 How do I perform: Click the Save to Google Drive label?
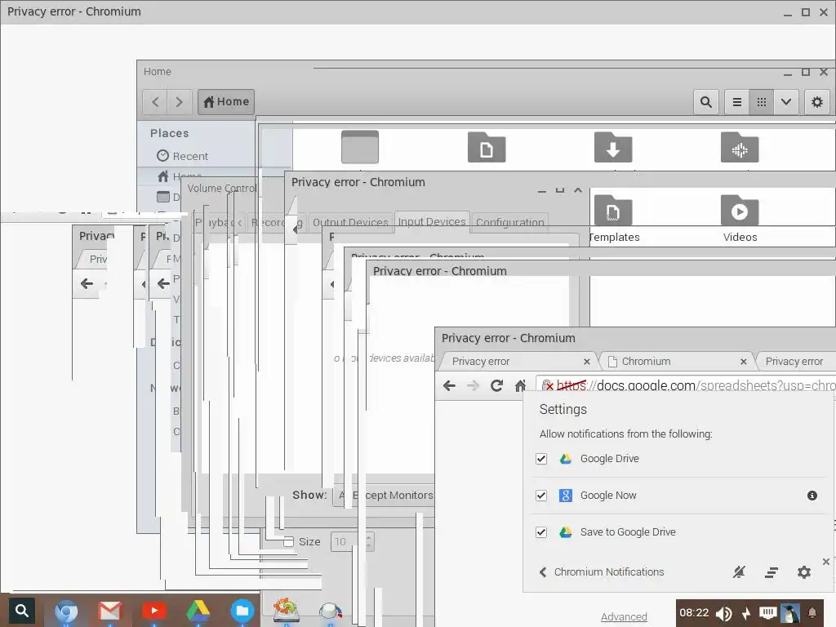pyautogui.click(x=628, y=532)
